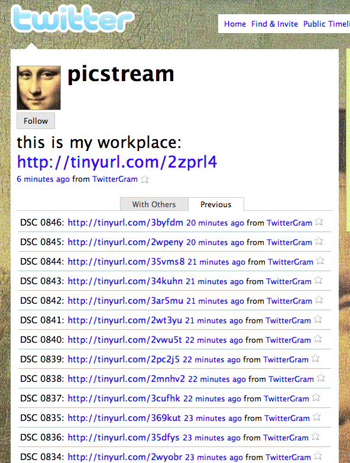Star the DSC 0840 tweet
This screenshot has height=463, width=350.
[318, 339]
